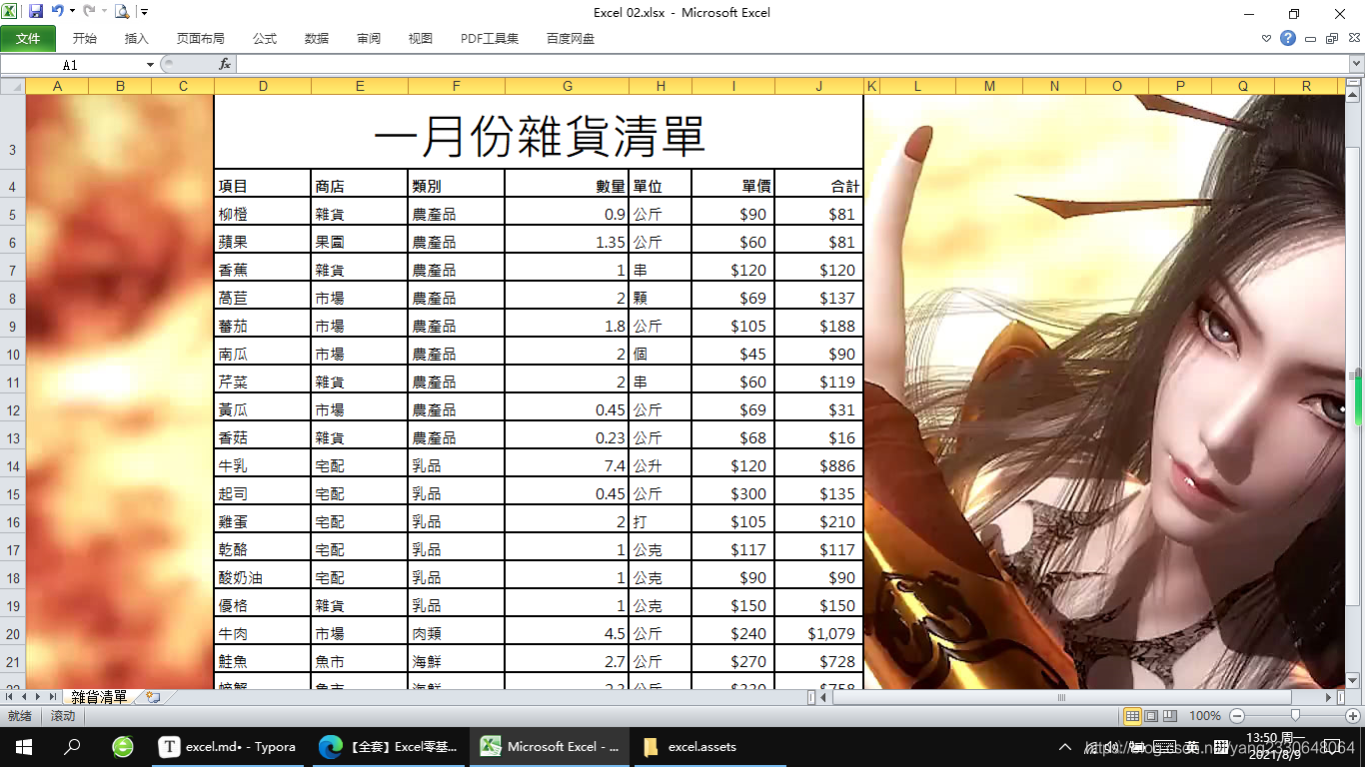This screenshot has width=1365, height=767.
Task: Go to first sheet using tab navigation arrow
Action: point(11,697)
